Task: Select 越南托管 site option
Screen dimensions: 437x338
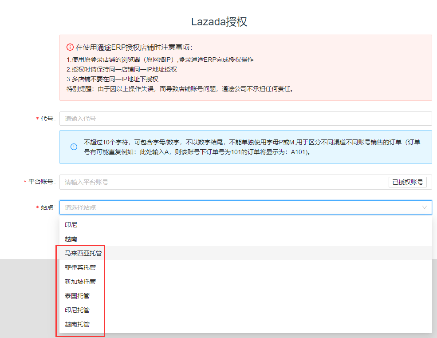Action: pos(245,324)
